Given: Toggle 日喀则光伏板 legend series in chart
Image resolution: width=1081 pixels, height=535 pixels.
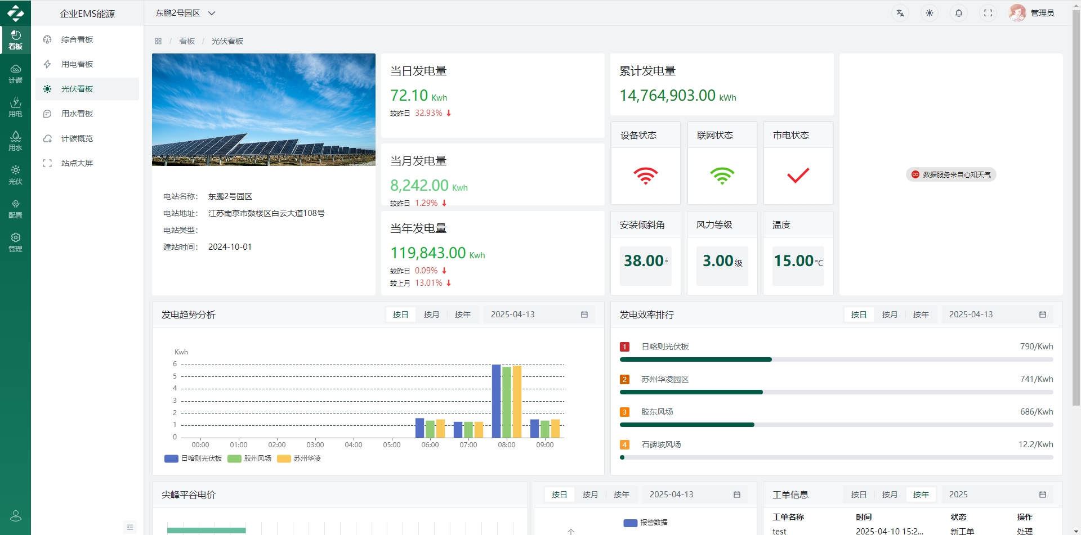Looking at the screenshot, I should 193,458.
